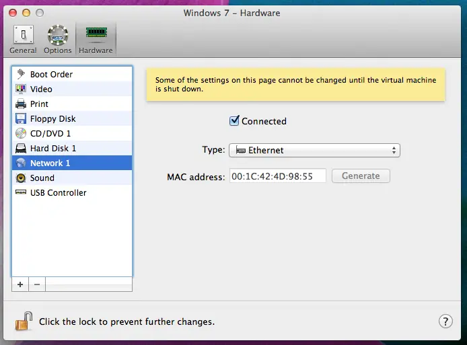
Task: Select the USB Controller icon
Action: tap(20, 193)
